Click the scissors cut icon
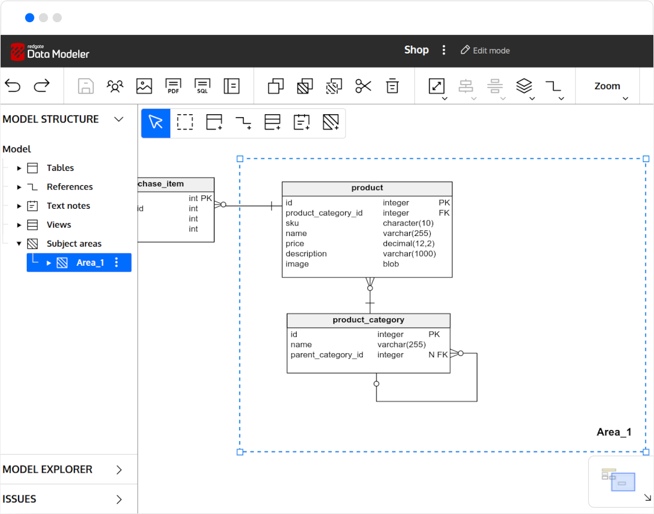The image size is (654, 514). (x=363, y=86)
